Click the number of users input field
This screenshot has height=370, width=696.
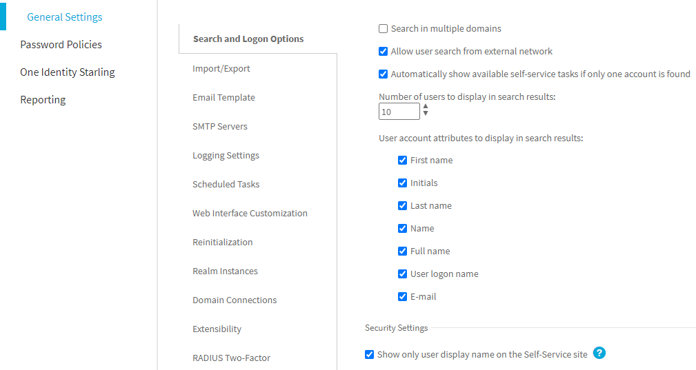(399, 111)
